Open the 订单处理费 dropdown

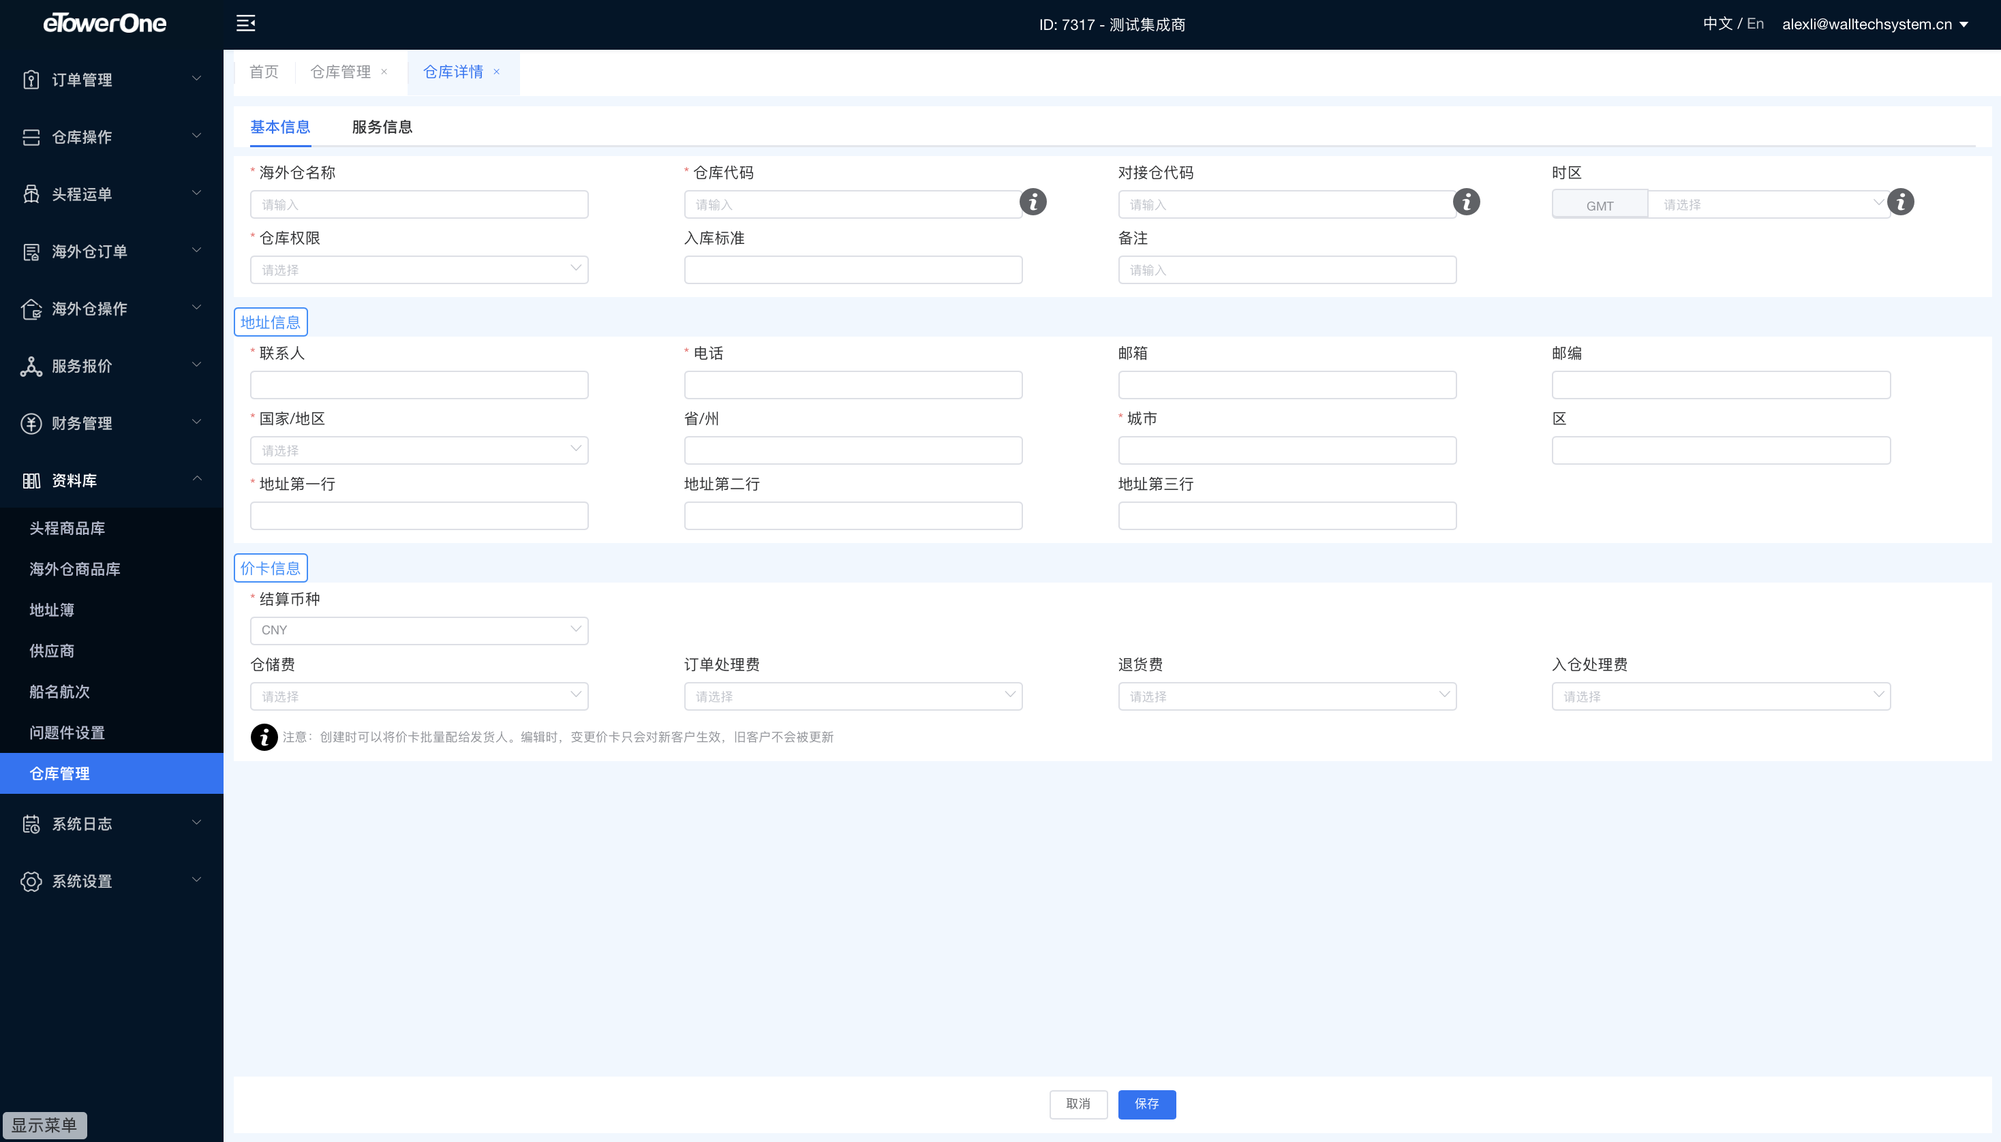(x=853, y=696)
